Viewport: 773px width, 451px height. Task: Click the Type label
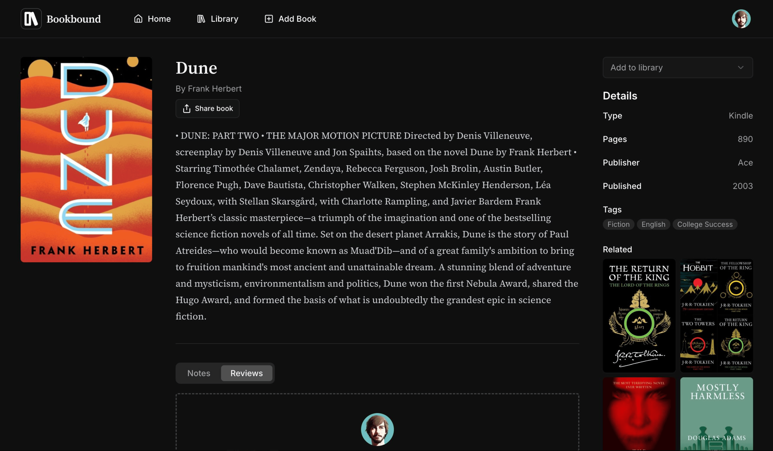coord(612,116)
